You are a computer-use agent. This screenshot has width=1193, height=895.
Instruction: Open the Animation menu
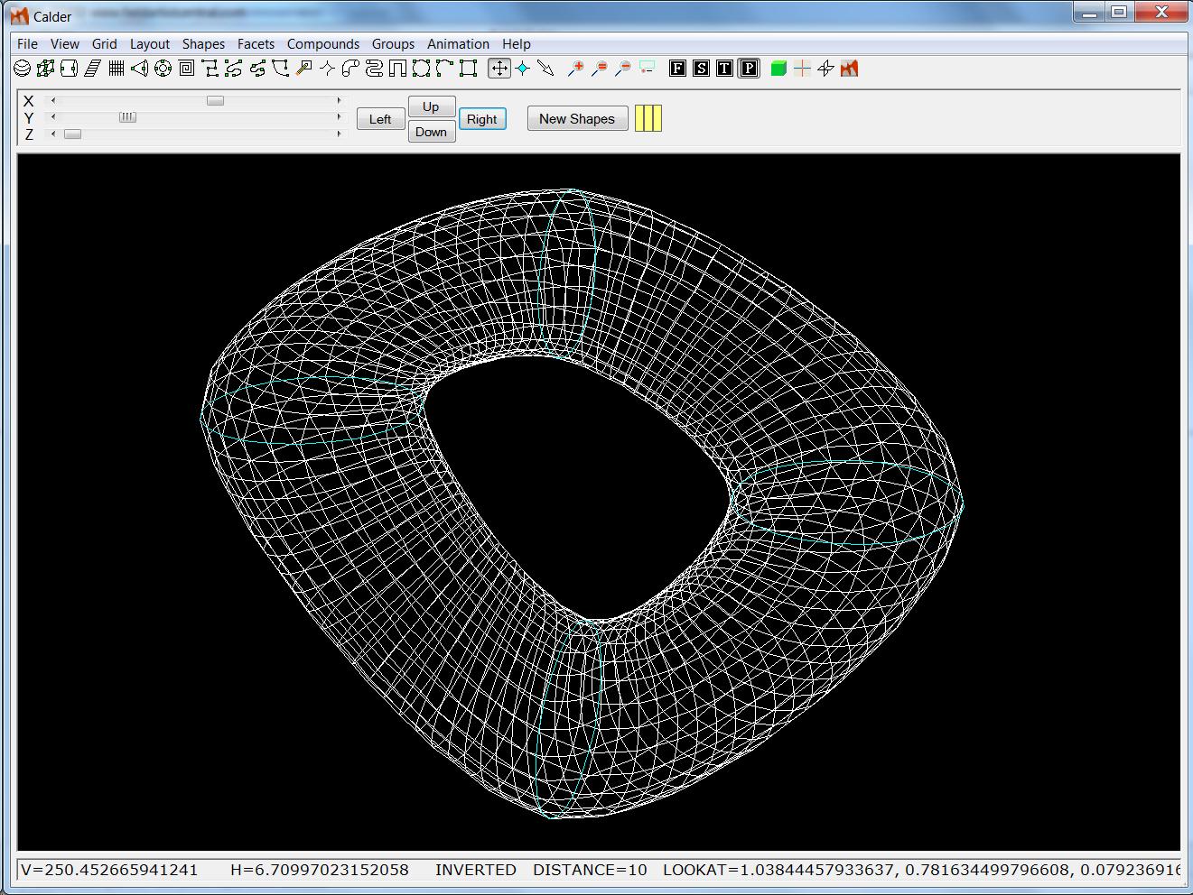[x=458, y=44]
